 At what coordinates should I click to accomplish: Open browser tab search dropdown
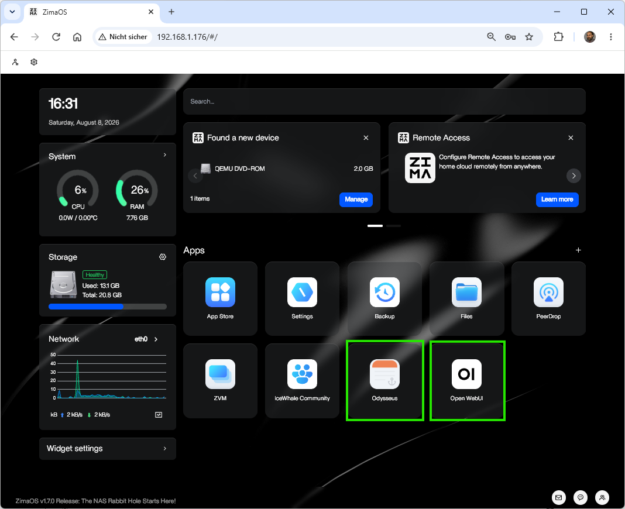pos(12,12)
